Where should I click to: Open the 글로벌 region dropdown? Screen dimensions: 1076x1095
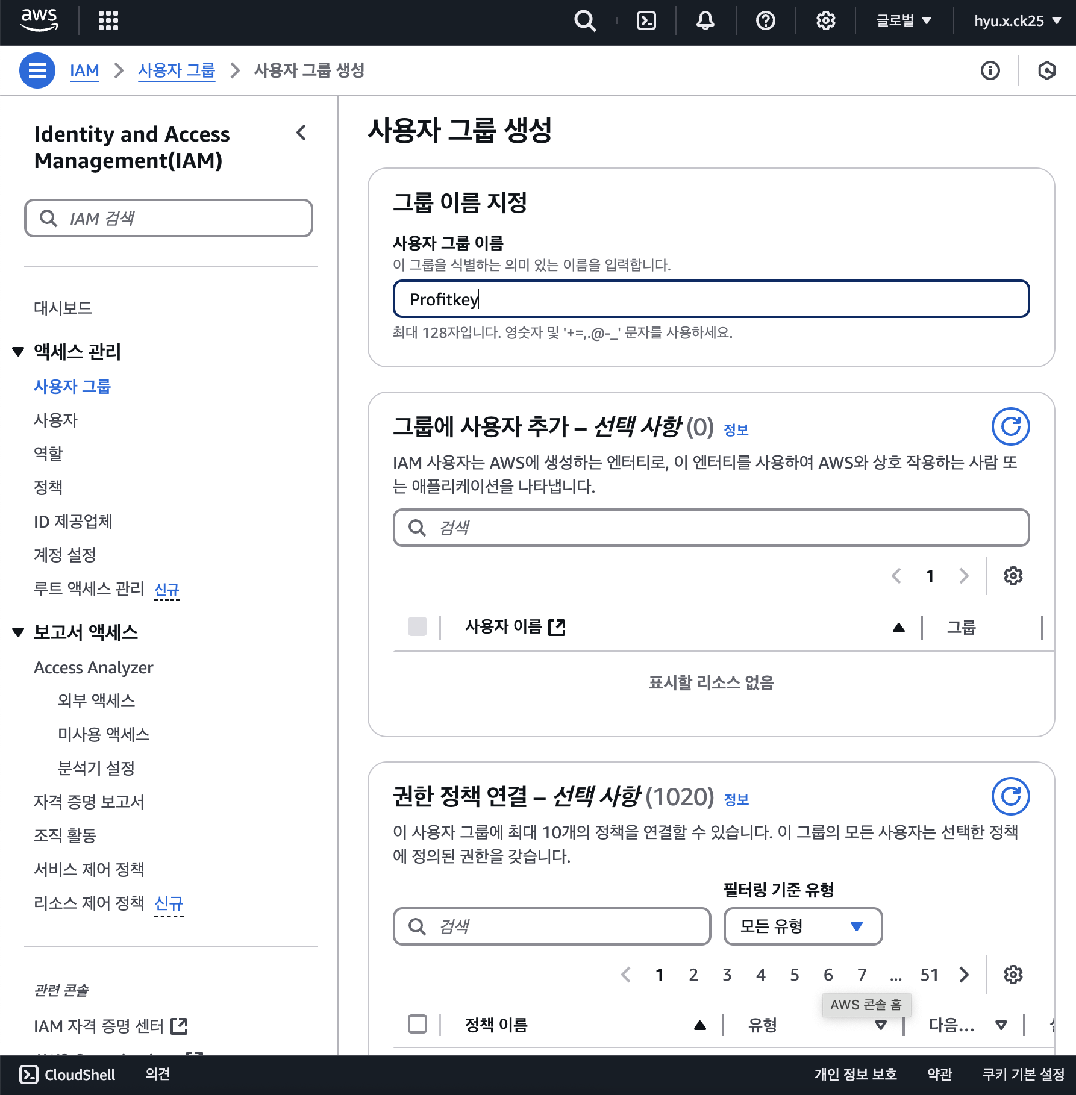click(902, 20)
